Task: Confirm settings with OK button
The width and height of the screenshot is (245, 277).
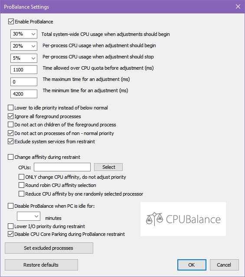Action: click(192, 265)
